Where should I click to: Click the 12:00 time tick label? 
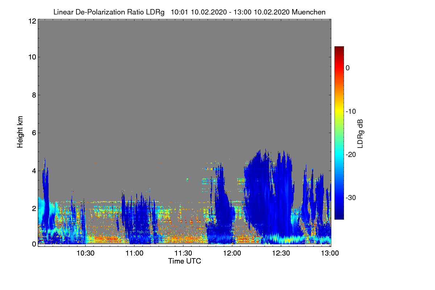(x=232, y=253)
